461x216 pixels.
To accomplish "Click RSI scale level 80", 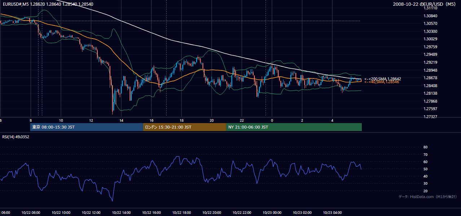I will 425,147.
